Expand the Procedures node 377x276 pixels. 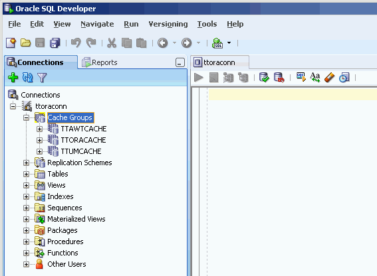point(26,241)
